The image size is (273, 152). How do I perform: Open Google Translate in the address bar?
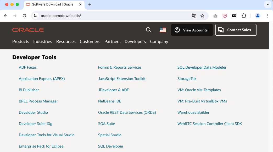point(194,16)
